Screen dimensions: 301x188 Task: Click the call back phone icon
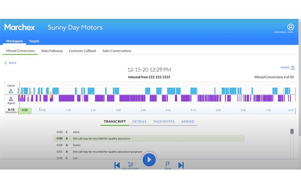pyautogui.click(x=130, y=164)
